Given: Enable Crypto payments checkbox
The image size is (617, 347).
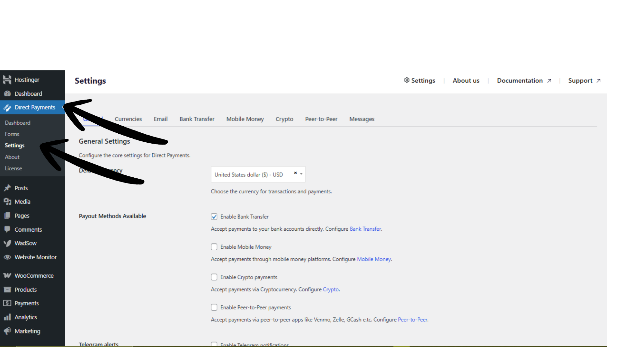Looking at the screenshot, I should pyautogui.click(x=214, y=277).
